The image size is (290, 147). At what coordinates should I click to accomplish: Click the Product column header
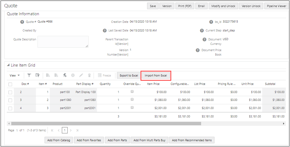[58, 84]
